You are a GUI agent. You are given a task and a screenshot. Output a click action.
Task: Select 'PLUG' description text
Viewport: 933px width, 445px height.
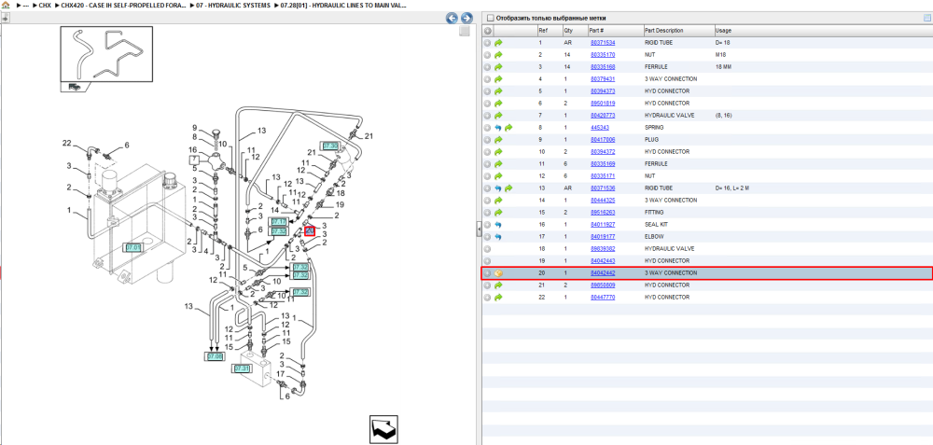(x=652, y=140)
